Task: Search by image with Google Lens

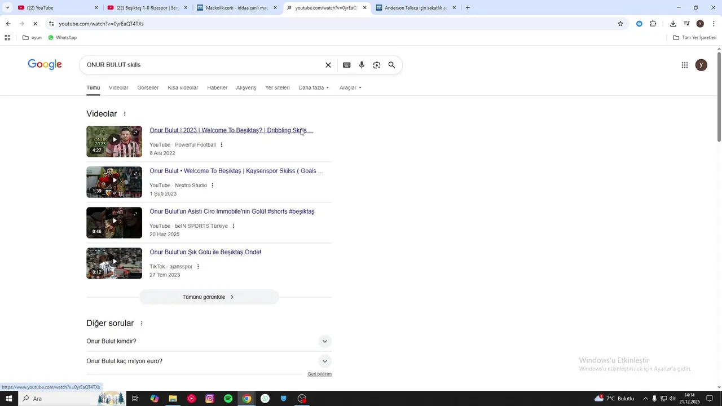Action: 377,65
